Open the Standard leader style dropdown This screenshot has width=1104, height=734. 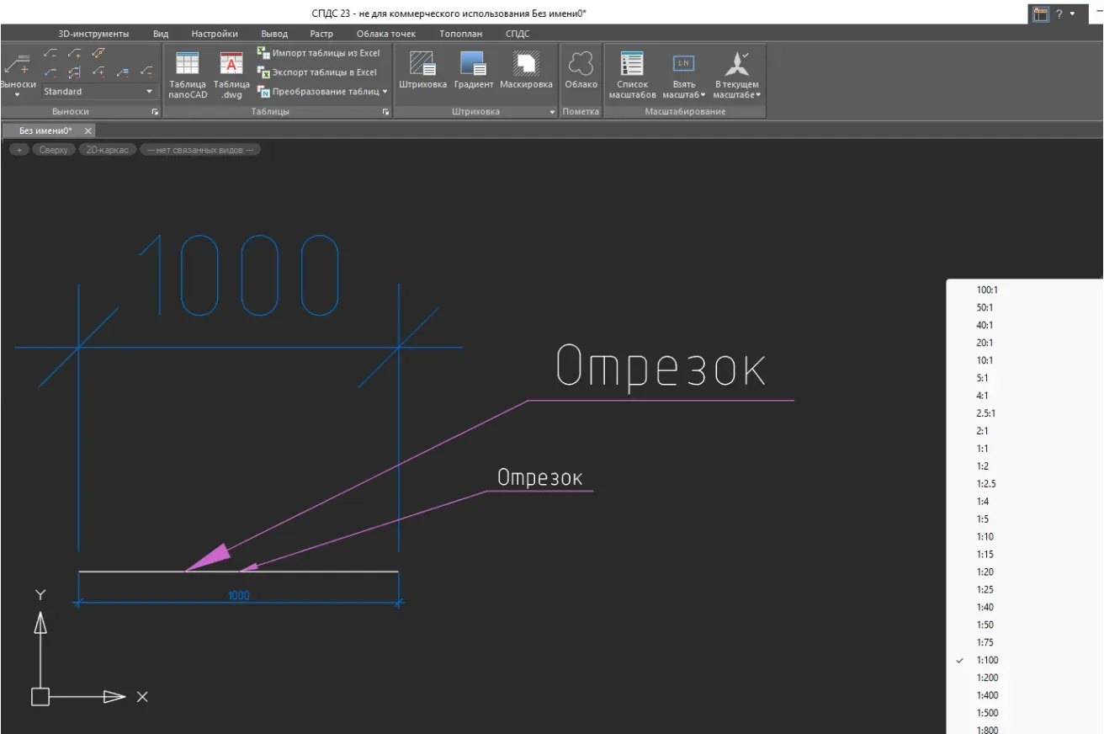pos(99,91)
